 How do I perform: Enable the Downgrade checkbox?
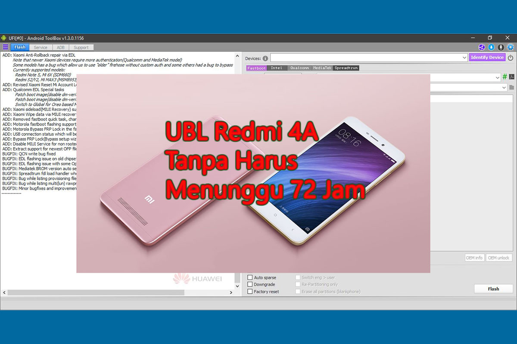[250, 284]
